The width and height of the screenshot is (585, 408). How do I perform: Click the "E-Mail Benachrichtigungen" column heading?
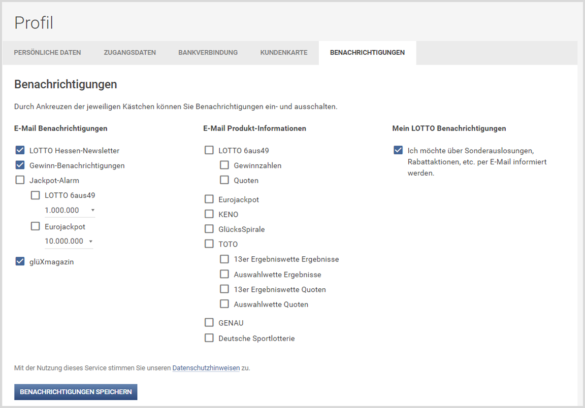pyautogui.click(x=61, y=128)
